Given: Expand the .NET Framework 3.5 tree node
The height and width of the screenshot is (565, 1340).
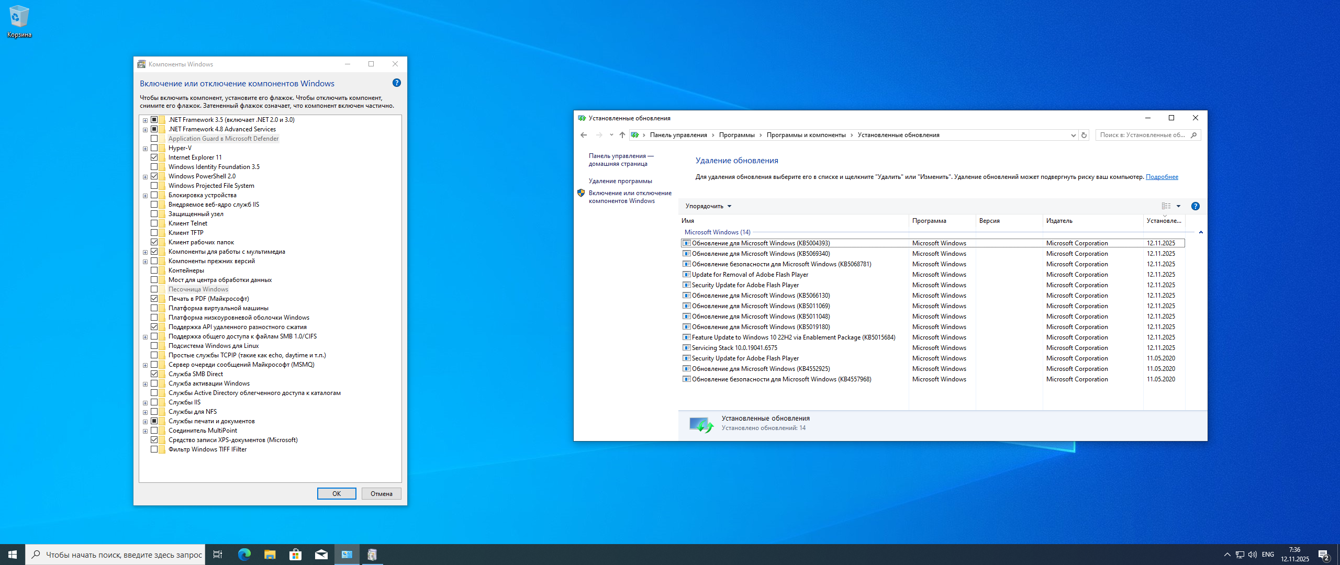Looking at the screenshot, I should (x=145, y=120).
